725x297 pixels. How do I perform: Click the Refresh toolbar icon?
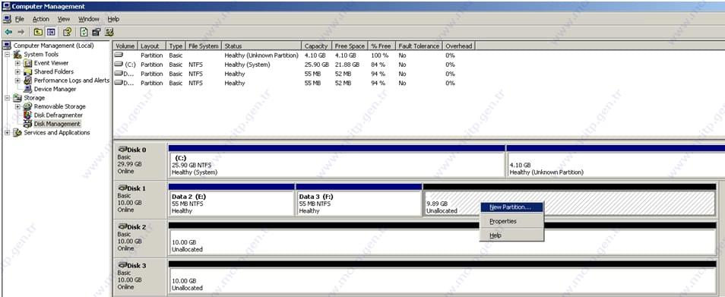pyautogui.click(x=84, y=32)
